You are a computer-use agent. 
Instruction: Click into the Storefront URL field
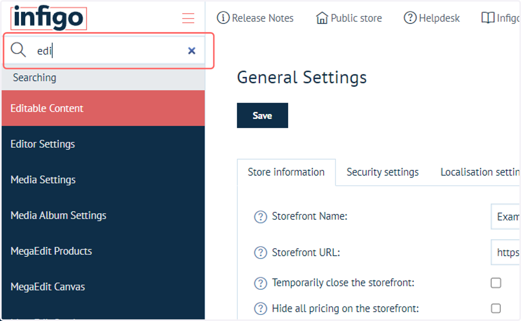(505, 252)
